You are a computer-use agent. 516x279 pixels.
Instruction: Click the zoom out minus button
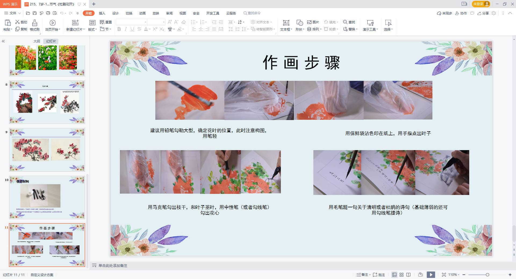(464, 275)
